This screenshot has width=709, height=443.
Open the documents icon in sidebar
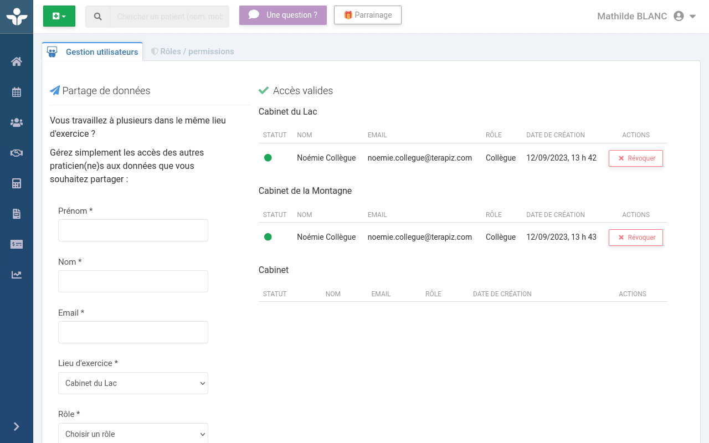coord(17,214)
